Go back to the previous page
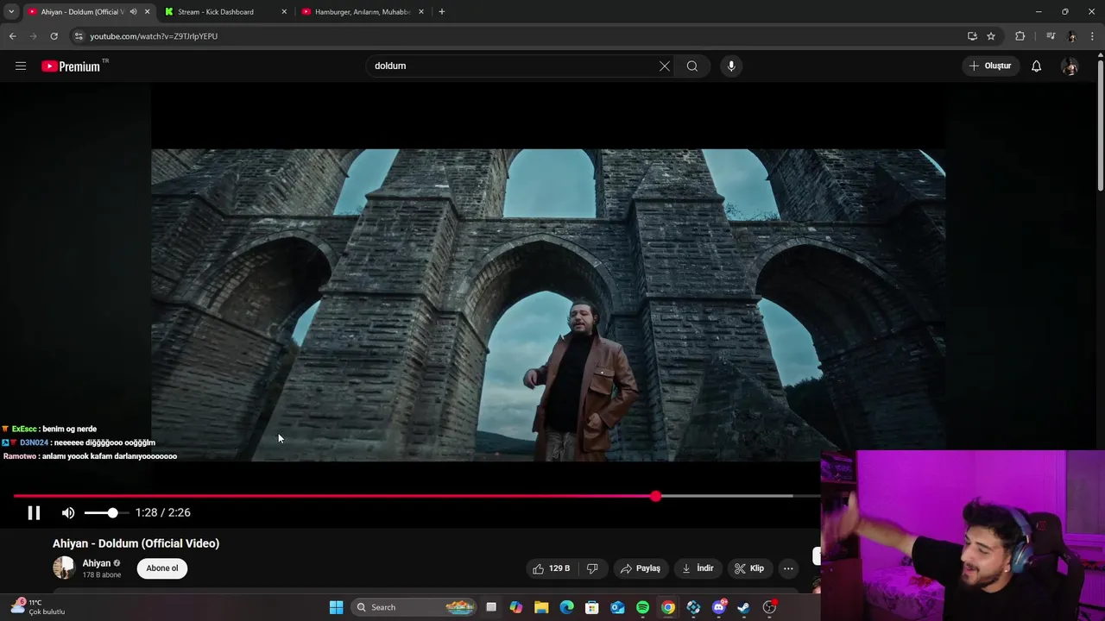 12,36
